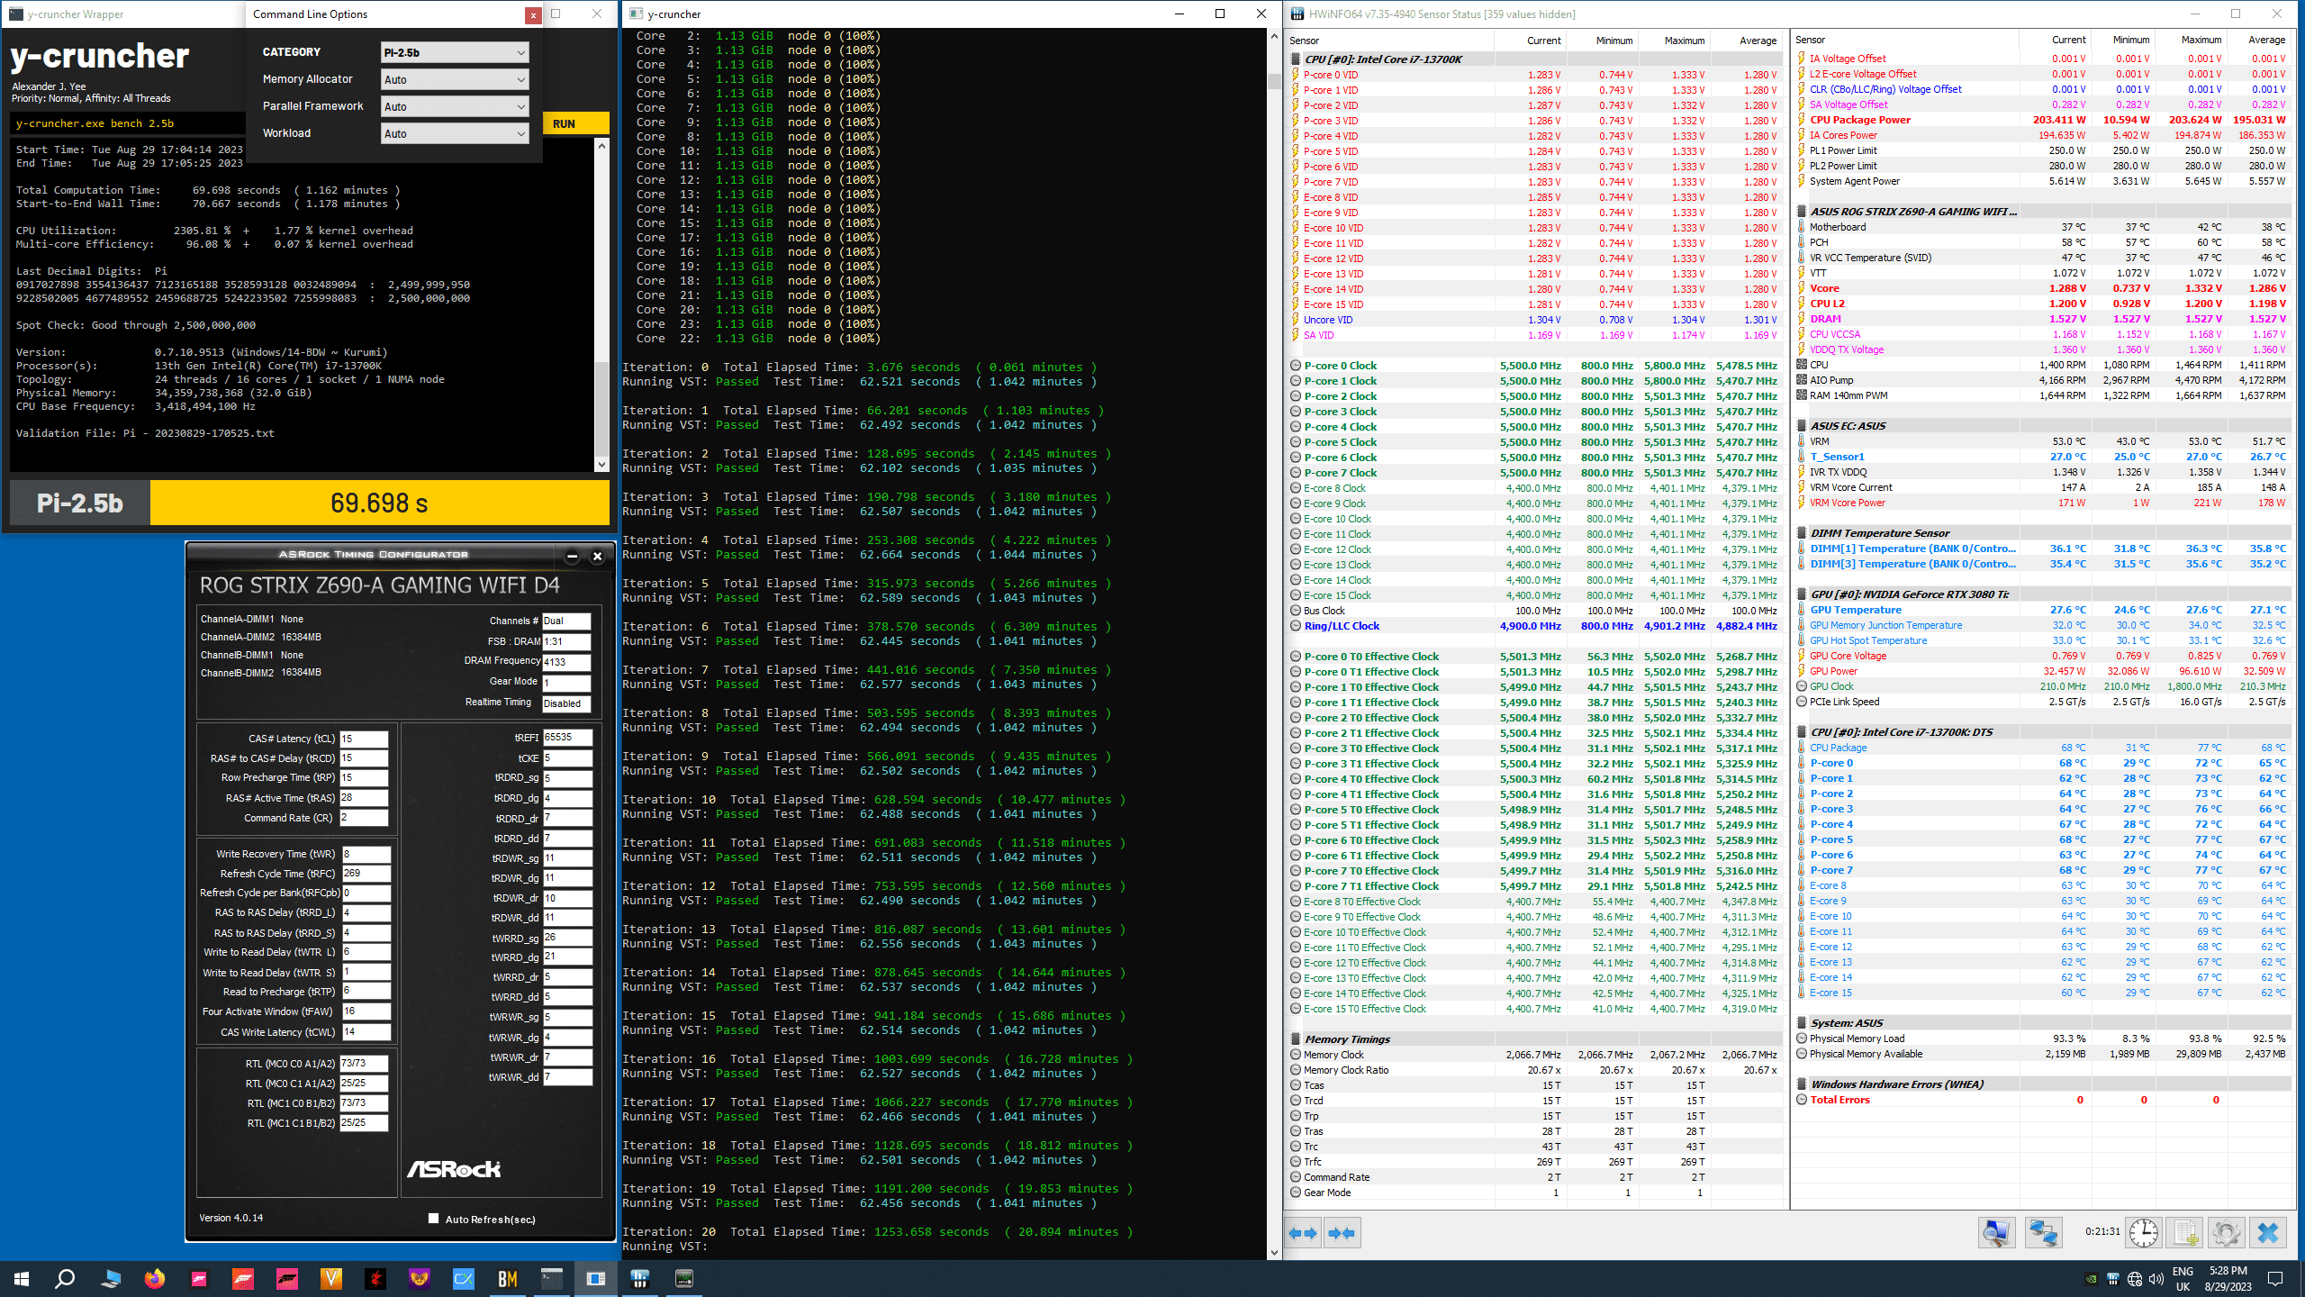Select Total Errors row under WHEA

[x=2041, y=1100]
